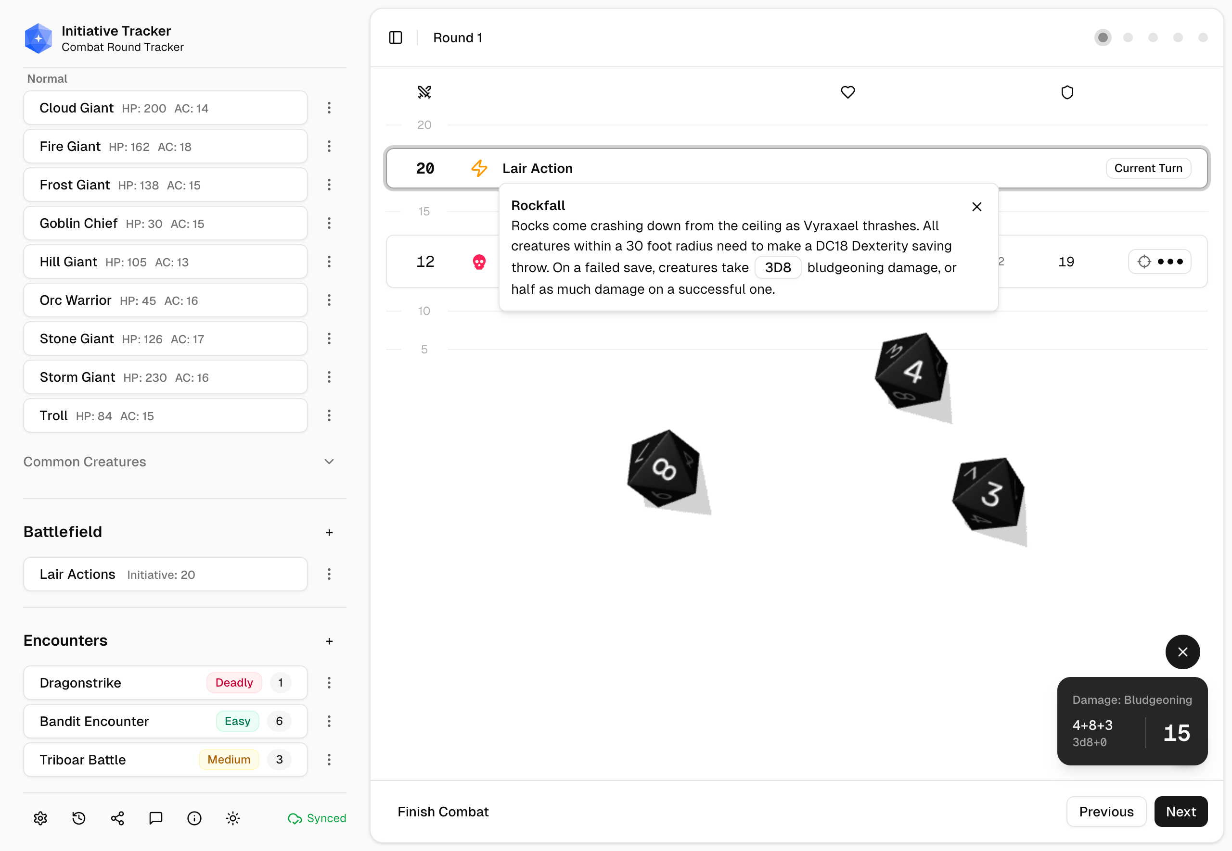Image resolution: width=1232 pixels, height=851 pixels.
Task: Open the options menu for Cloud Giant
Action: coord(329,108)
